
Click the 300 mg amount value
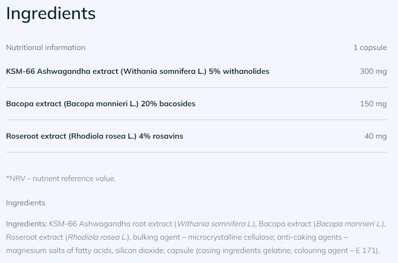373,71
